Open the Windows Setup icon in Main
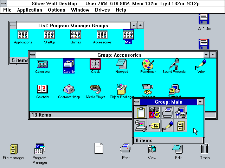Viewport: 225px width, 168px height. (x=181, y=112)
